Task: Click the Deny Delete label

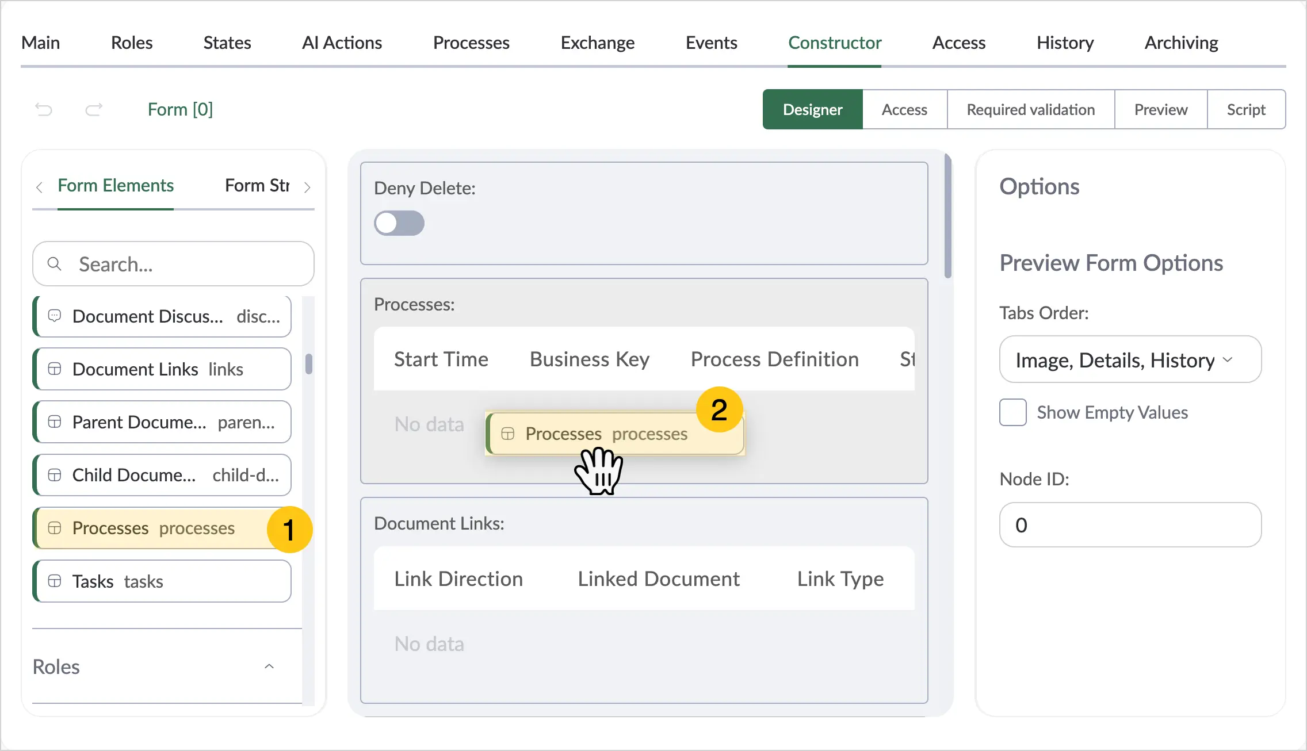Action: [425, 188]
